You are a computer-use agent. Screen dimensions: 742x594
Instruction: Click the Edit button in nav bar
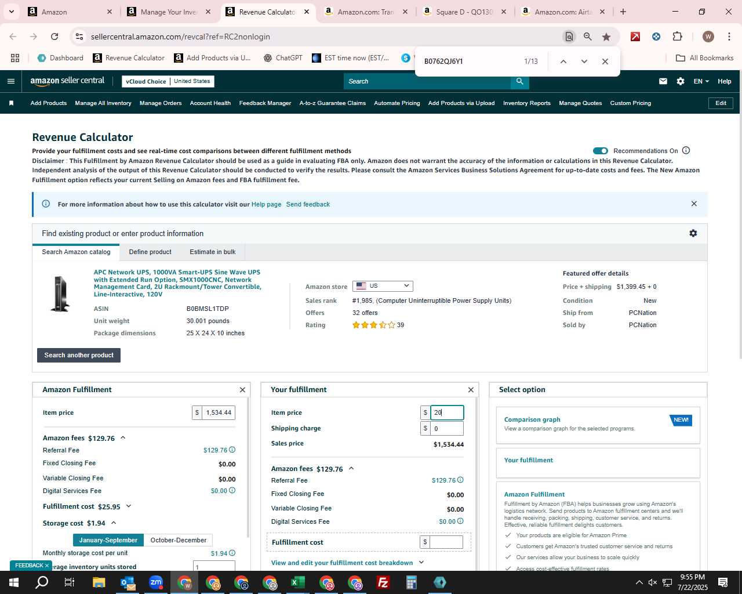721,103
